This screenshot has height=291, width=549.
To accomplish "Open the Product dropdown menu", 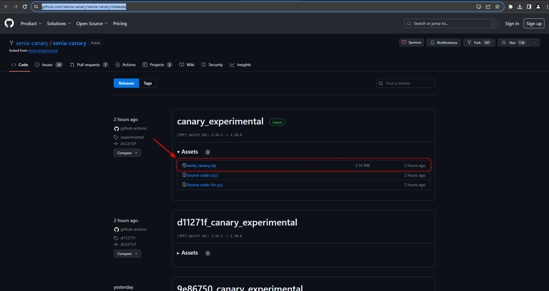I will point(31,23).
